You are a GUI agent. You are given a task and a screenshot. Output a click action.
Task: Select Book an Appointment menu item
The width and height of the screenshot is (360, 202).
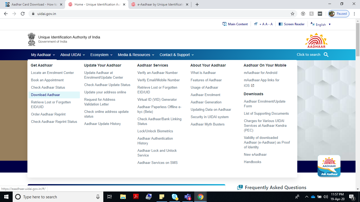(x=47, y=80)
